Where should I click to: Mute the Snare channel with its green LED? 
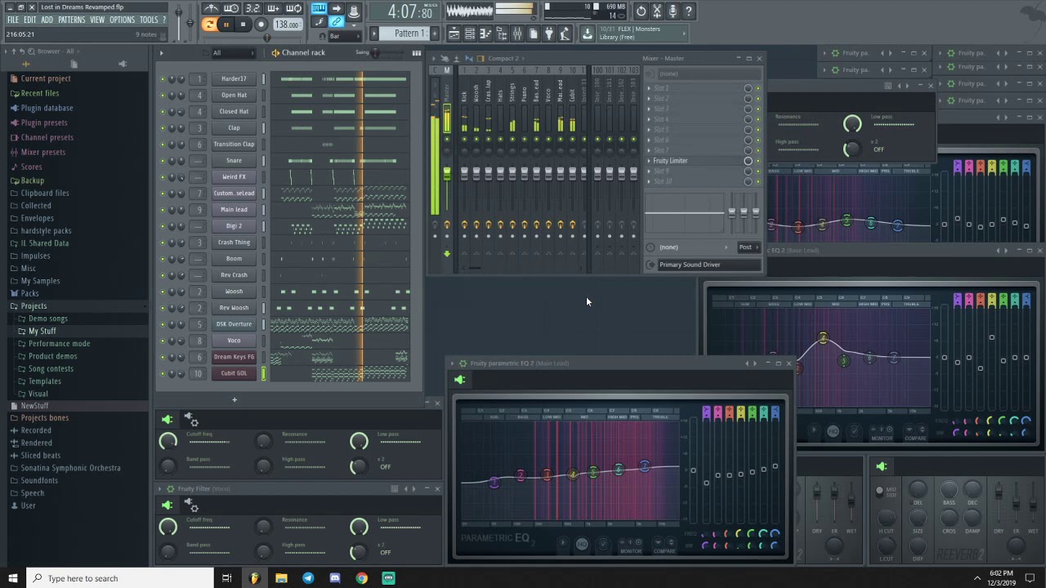163,161
